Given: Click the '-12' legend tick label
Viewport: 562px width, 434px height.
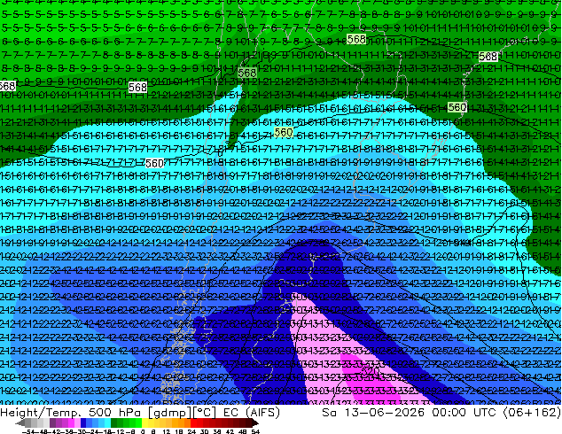Looking at the screenshot, I should 118,432.
